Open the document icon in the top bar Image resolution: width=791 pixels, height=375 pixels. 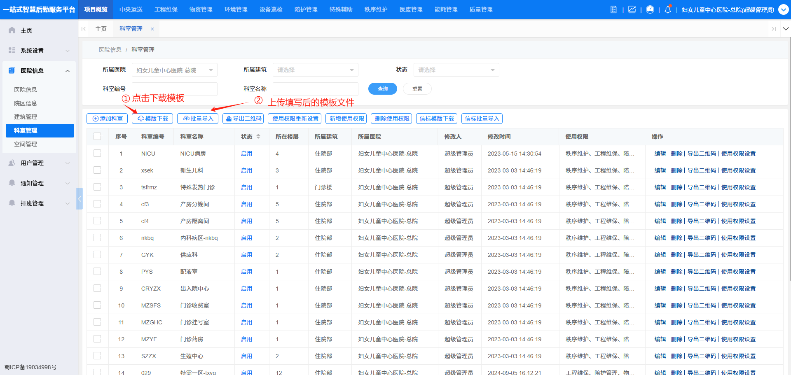click(x=613, y=9)
